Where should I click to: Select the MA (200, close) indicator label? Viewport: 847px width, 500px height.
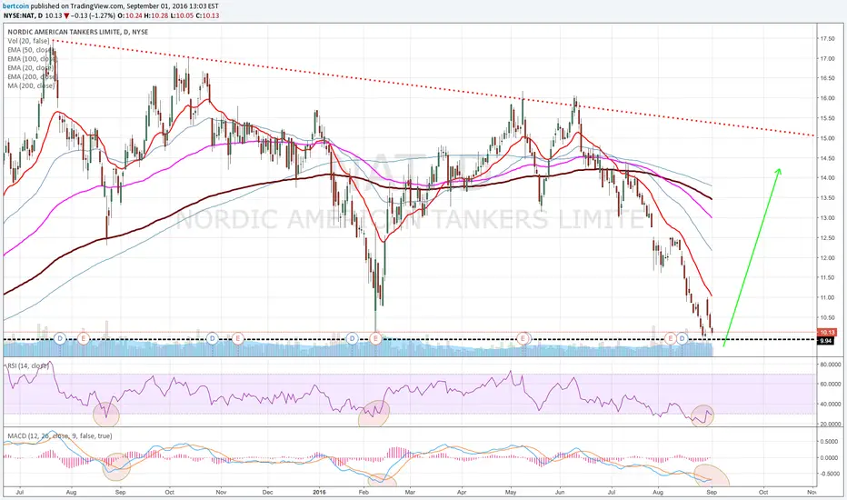pos(31,85)
